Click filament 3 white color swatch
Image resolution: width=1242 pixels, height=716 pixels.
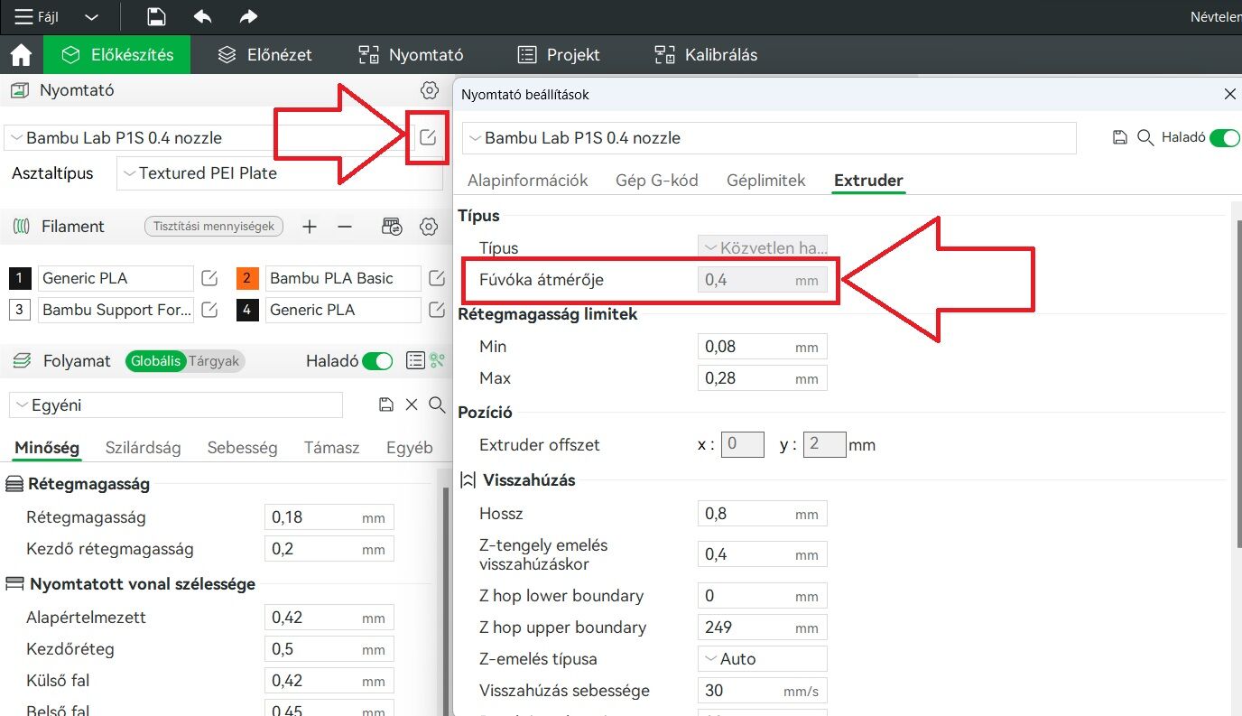tap(21, 310)
